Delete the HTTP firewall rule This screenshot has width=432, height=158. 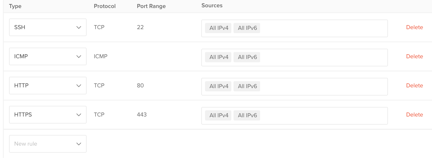coord(414,86)
